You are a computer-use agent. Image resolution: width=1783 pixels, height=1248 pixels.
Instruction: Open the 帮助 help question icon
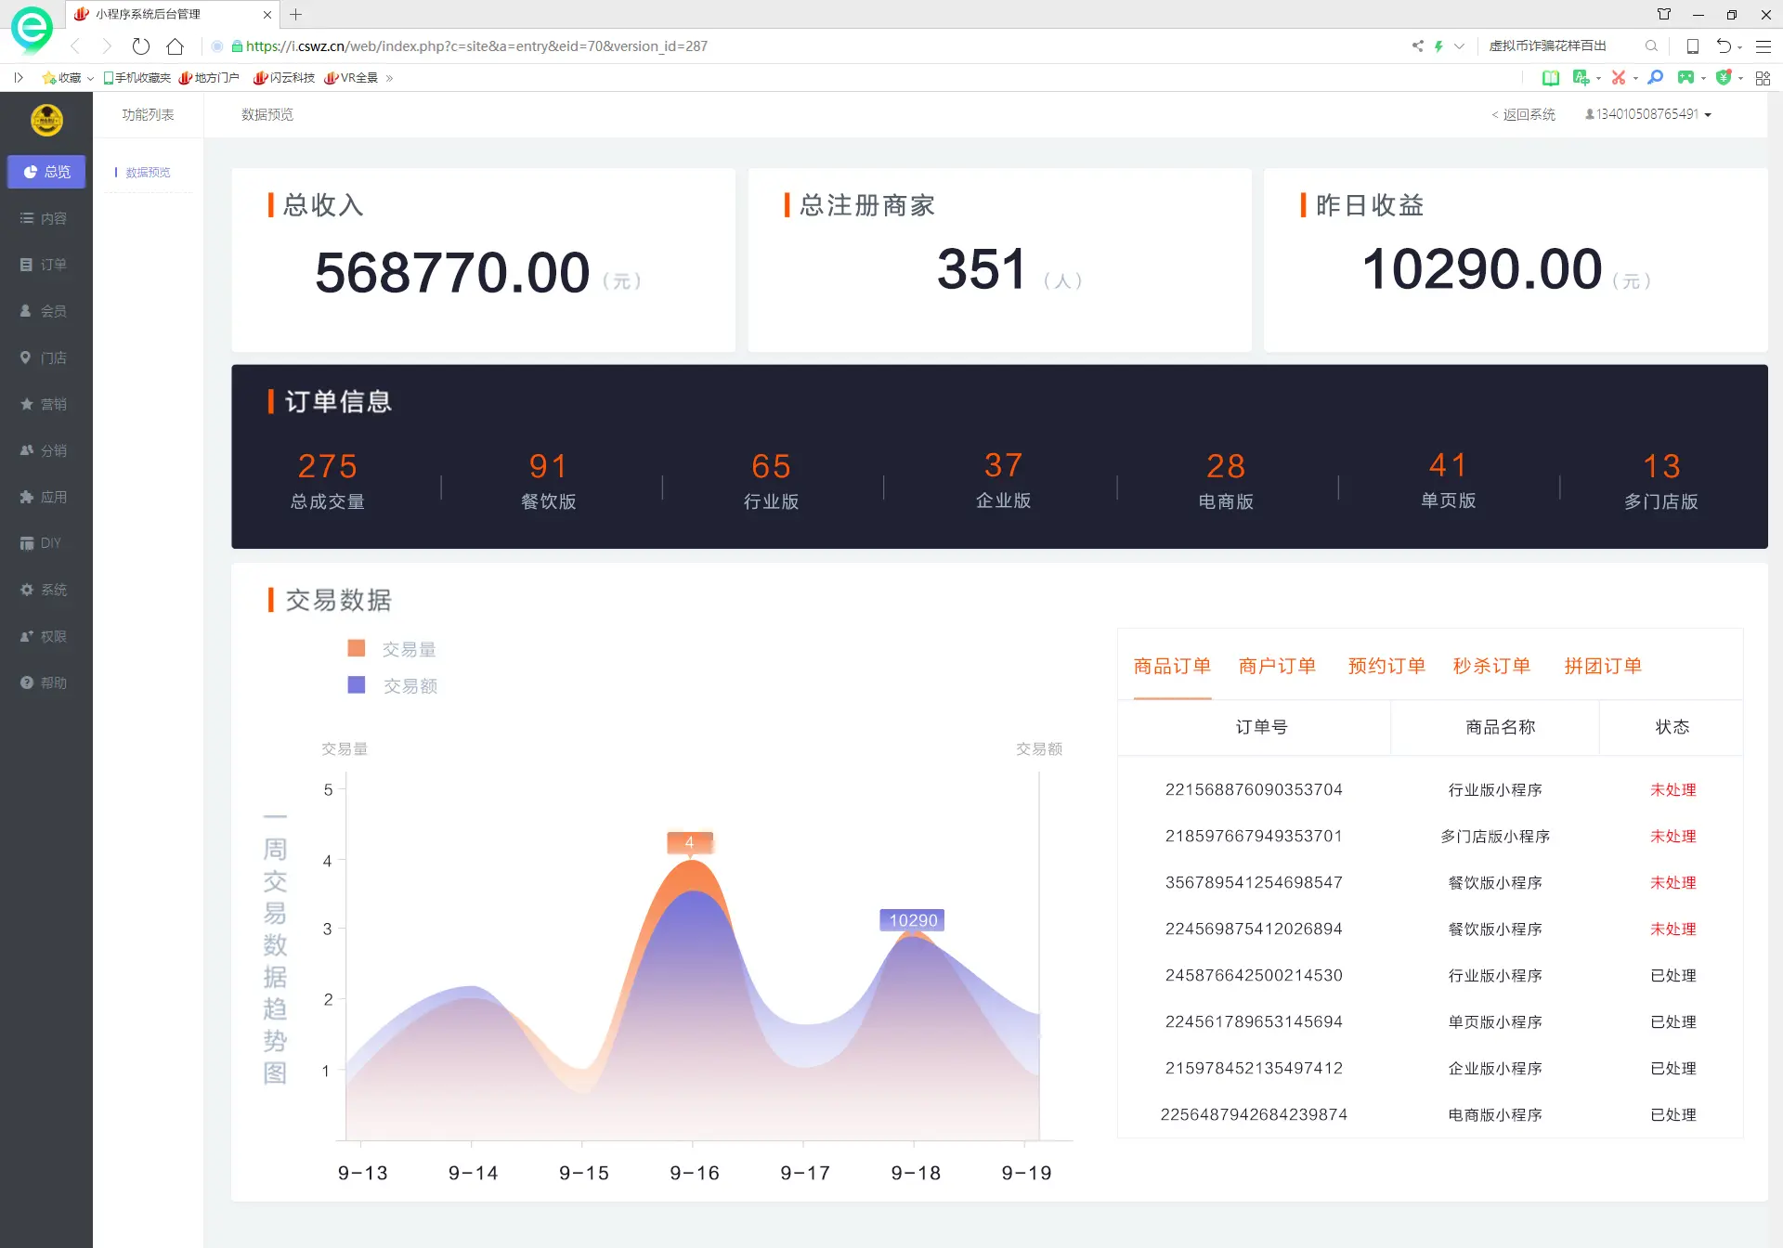(x=26, y=682)
